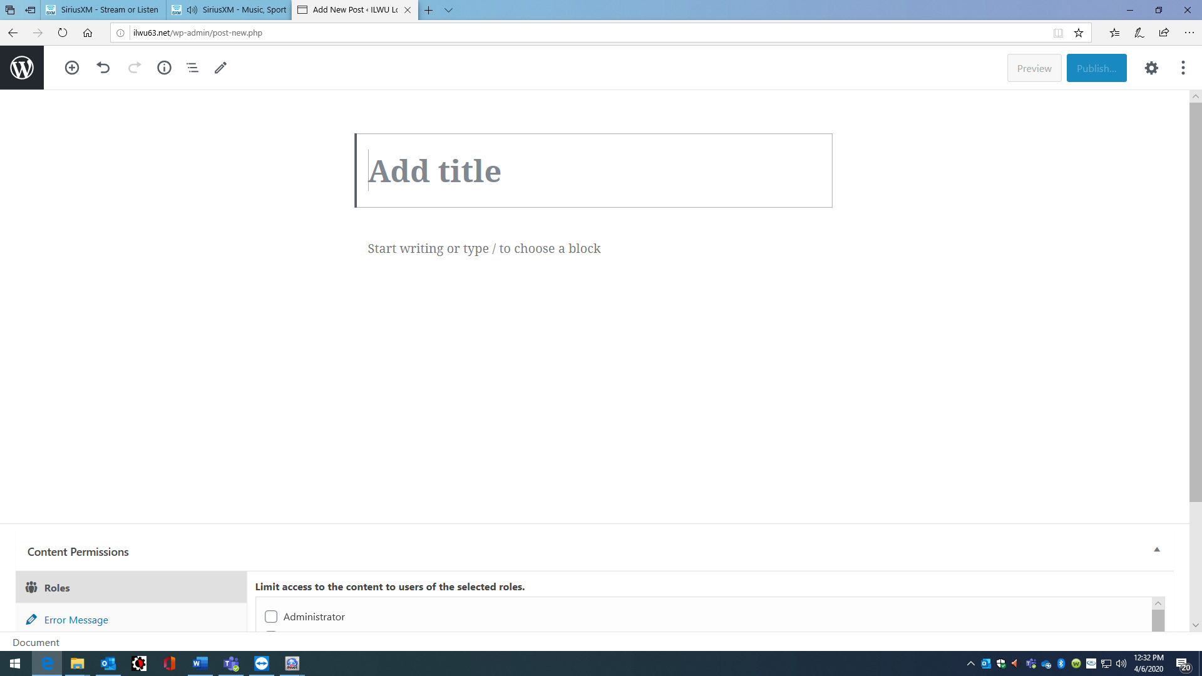Open Word from the taskbar

(200, 663)
